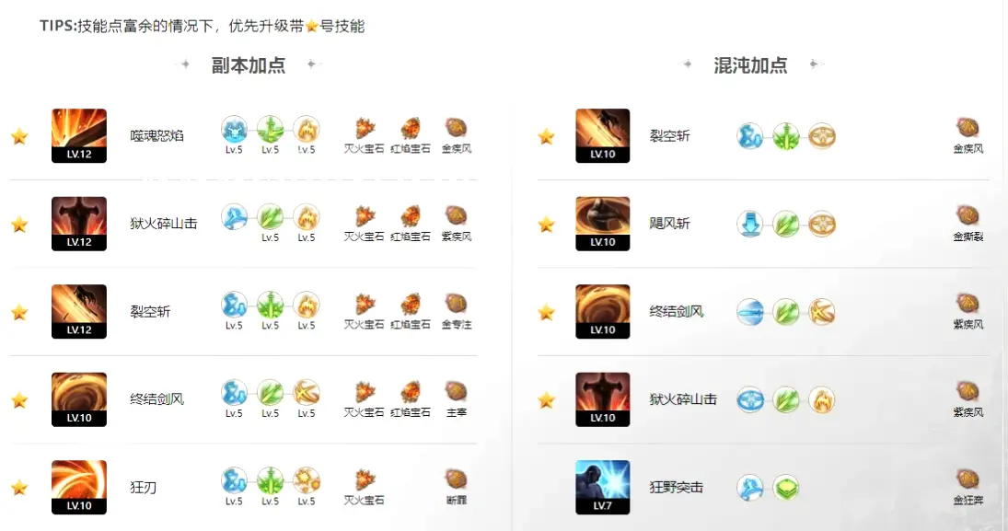Click the 飓风斩 LV.10 skill icon

602,224
